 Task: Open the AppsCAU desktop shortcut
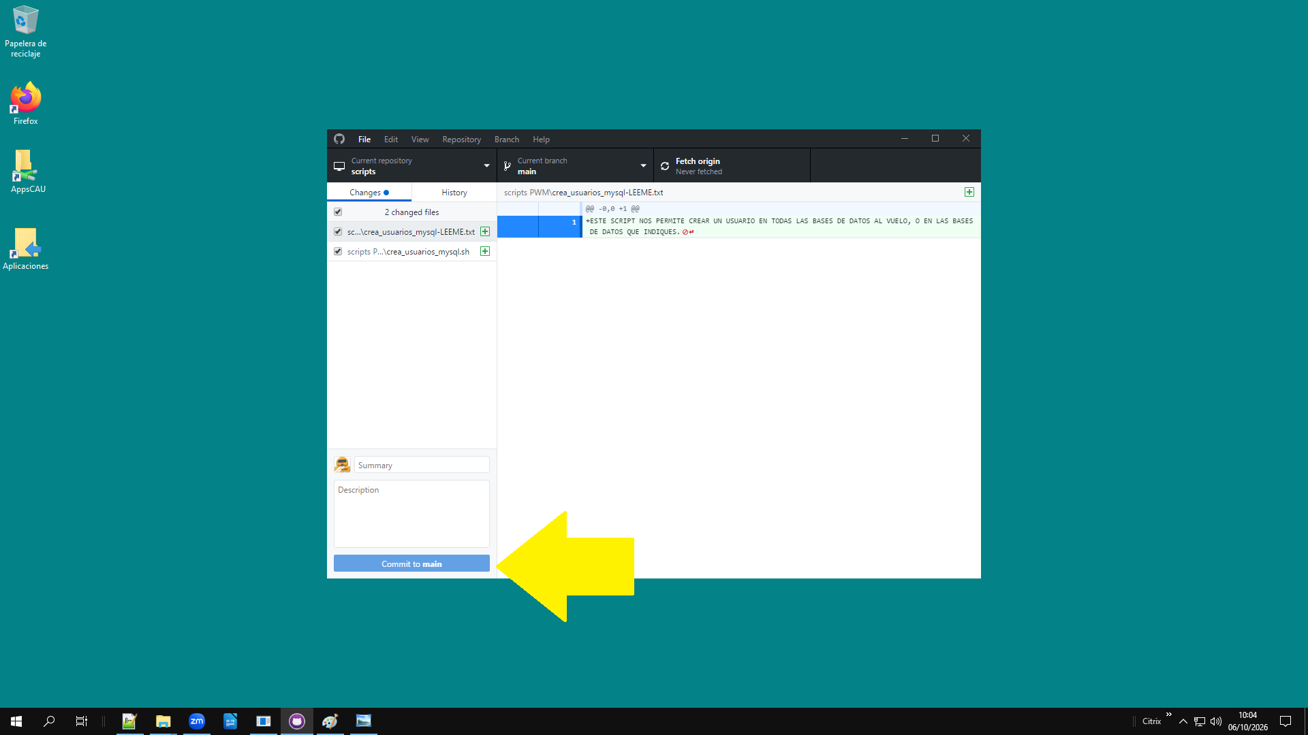point(27,172)
